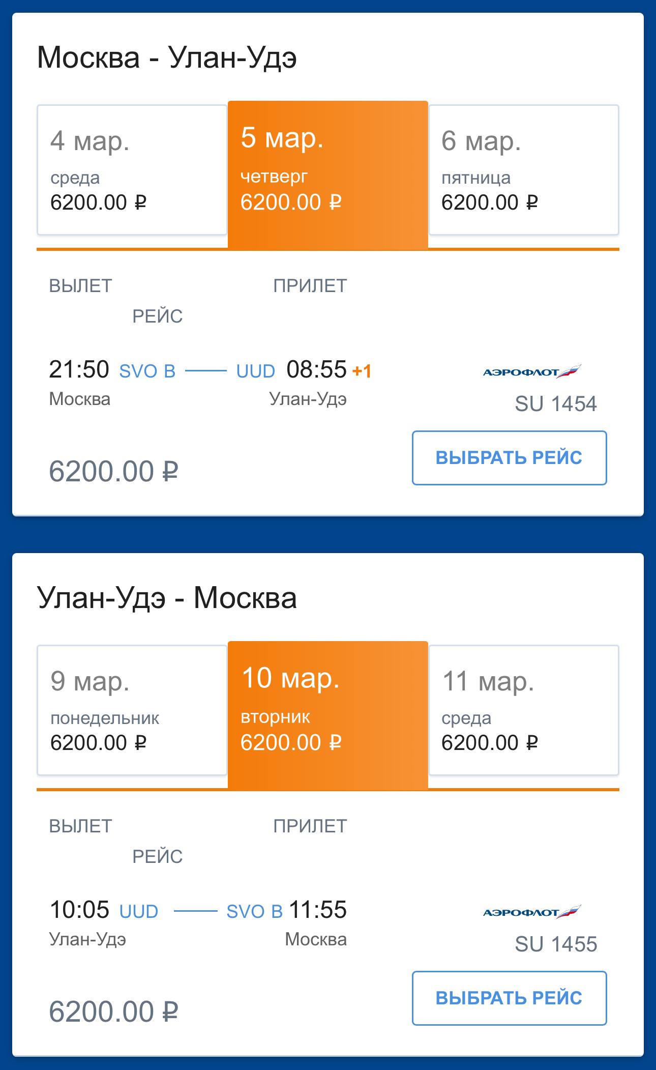Switch to the 6 мар. пятница date
656x1070 pixels.
[523, 170]
